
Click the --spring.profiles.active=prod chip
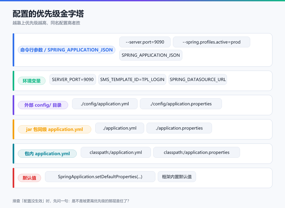pos(211,42)
